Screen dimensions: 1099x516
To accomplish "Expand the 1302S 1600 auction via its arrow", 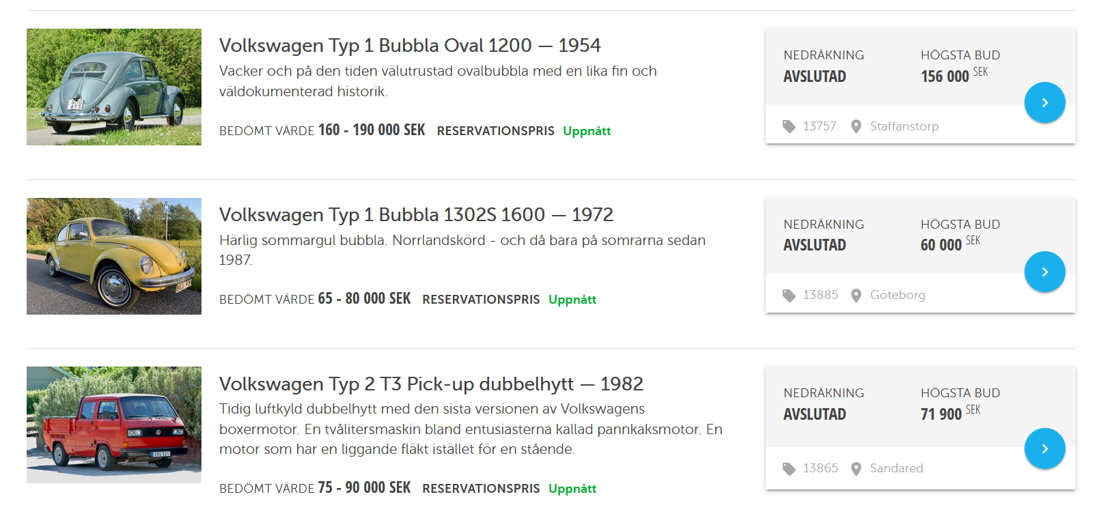I will click(1045, 271).
